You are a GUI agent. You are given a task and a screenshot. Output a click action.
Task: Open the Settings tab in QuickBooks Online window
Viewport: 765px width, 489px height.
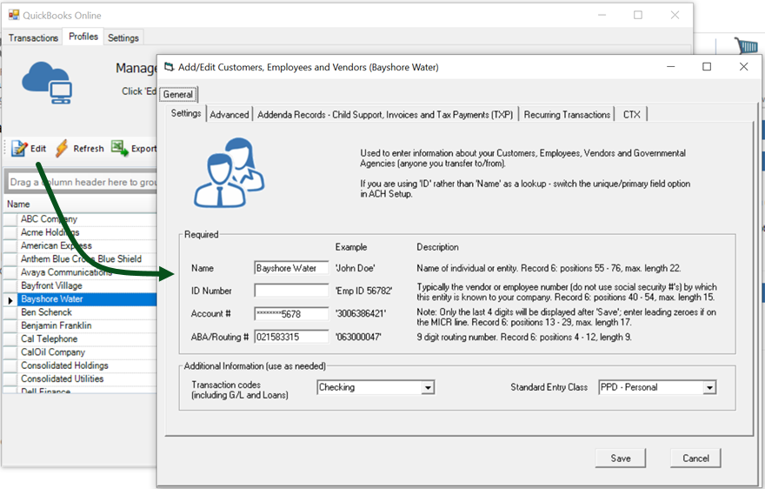(123, 37)
